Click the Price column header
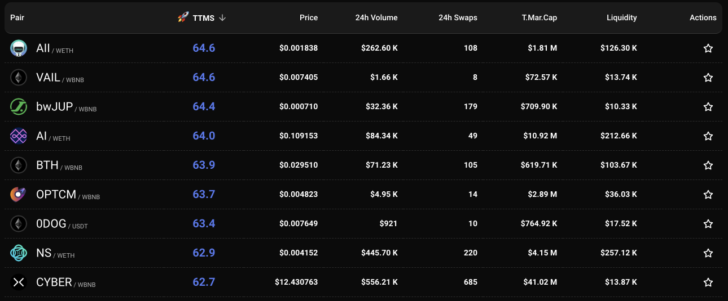This screenshot has height=301, width=728. coord(308,17)
